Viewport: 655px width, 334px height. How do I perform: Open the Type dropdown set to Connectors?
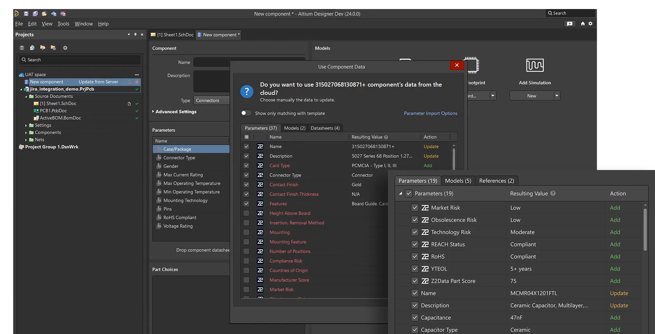[x=212, y=100]
